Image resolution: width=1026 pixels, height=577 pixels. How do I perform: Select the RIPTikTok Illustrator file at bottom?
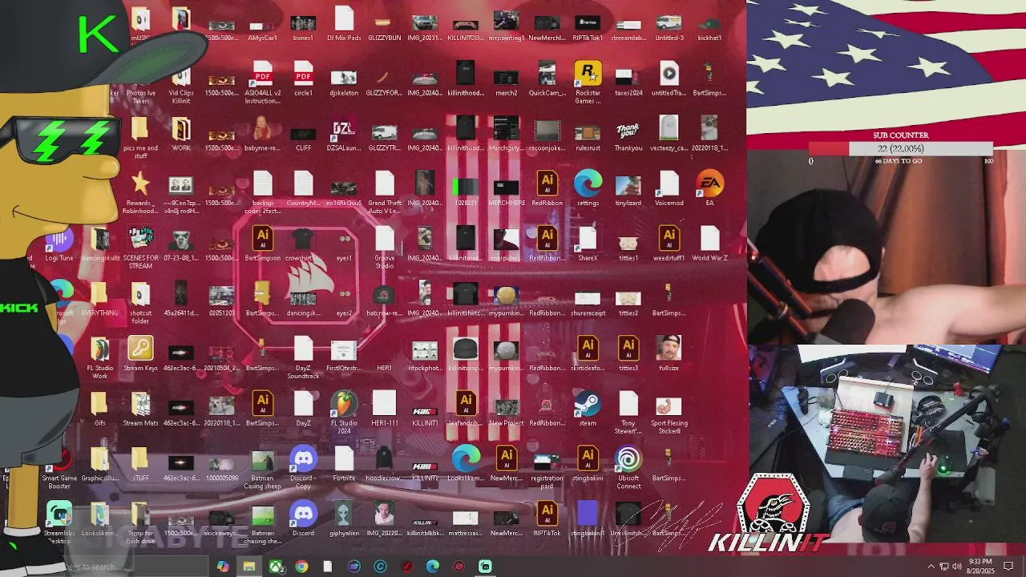pyautogui.click(x=547, y=514)
